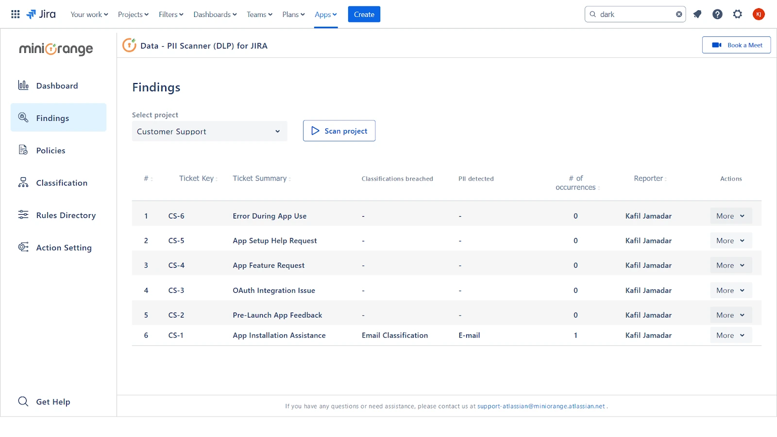Open the notifications icon in top bar
This screenshot has width=777, height=437.
pyautogui.click(x=697, y=15)
